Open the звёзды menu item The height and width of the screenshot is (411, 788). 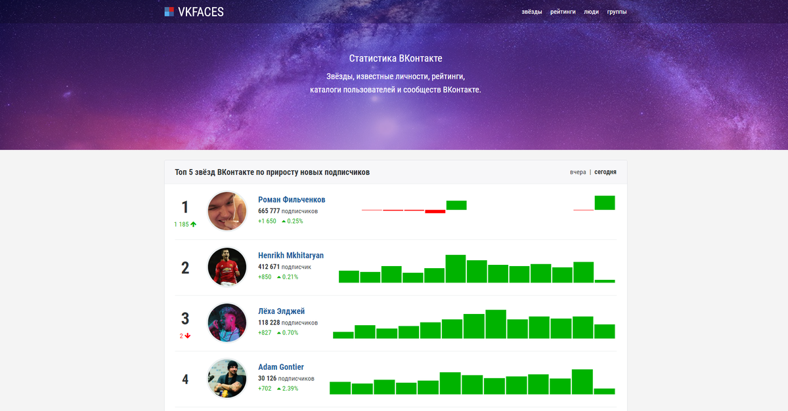coord(532,12)
